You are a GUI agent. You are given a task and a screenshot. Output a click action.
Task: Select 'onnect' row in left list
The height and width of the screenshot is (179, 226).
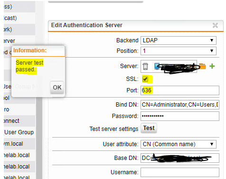tap(19, 121)
